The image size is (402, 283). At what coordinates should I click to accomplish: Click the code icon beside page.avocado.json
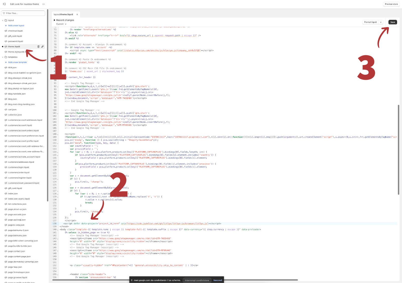tap(6, 215)
